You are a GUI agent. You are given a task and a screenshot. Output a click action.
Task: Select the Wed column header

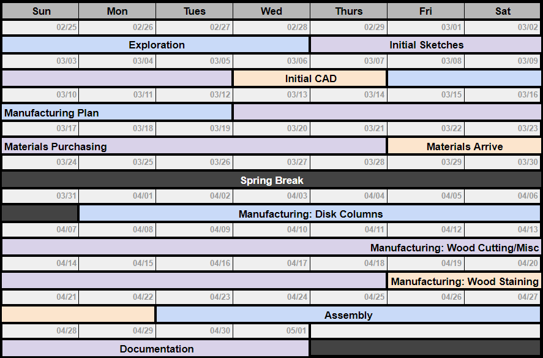tap(271, 11)
